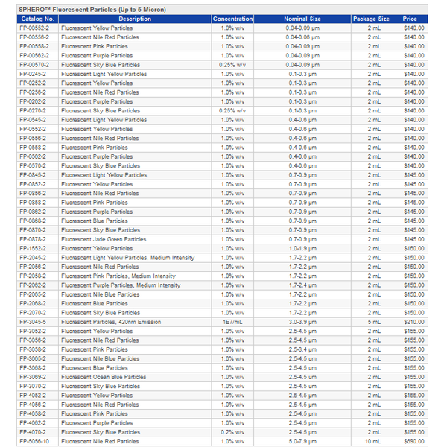Viewport: 447px width, 447px height.
Task: Click the price in the FP-0845-2 row
Action: [x=414, y=175]
